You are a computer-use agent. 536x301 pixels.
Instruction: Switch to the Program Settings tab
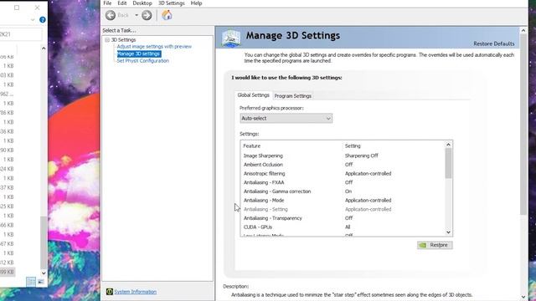tap(292, 96)
